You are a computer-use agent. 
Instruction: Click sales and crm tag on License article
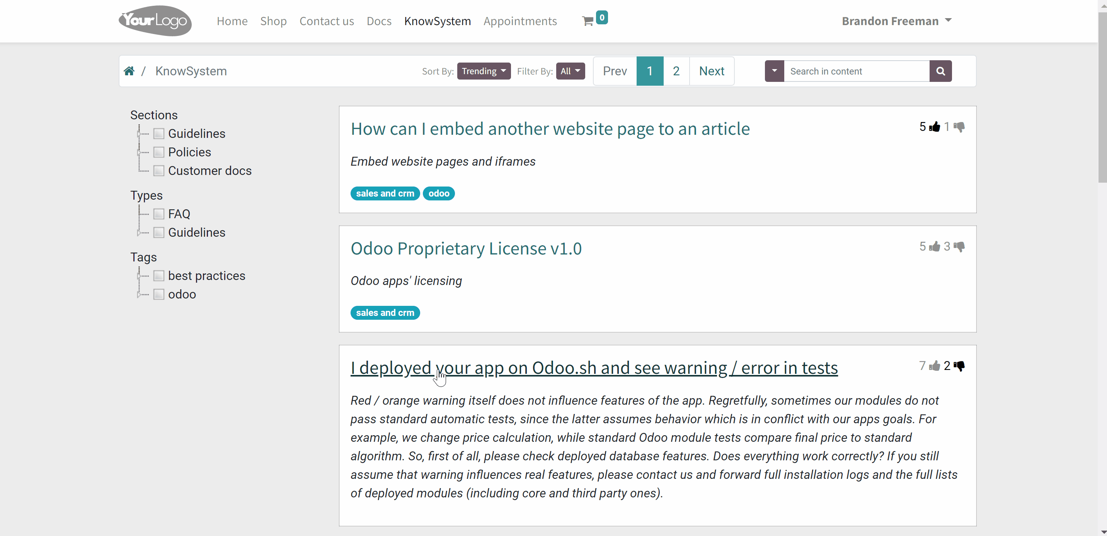(385, 313)
